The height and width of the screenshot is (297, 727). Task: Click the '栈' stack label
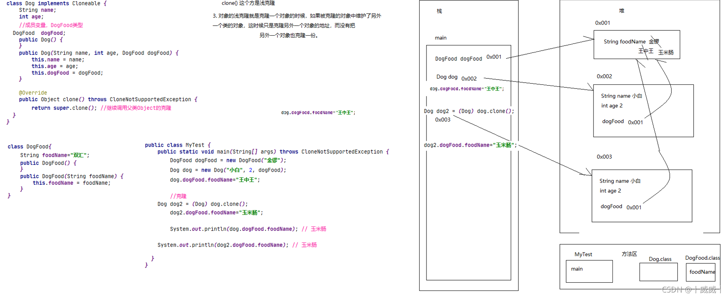coord(439,11)
